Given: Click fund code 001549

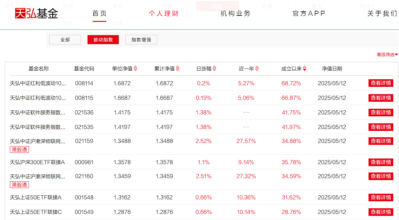Looking at the screenshot, I should pos(84,212).
